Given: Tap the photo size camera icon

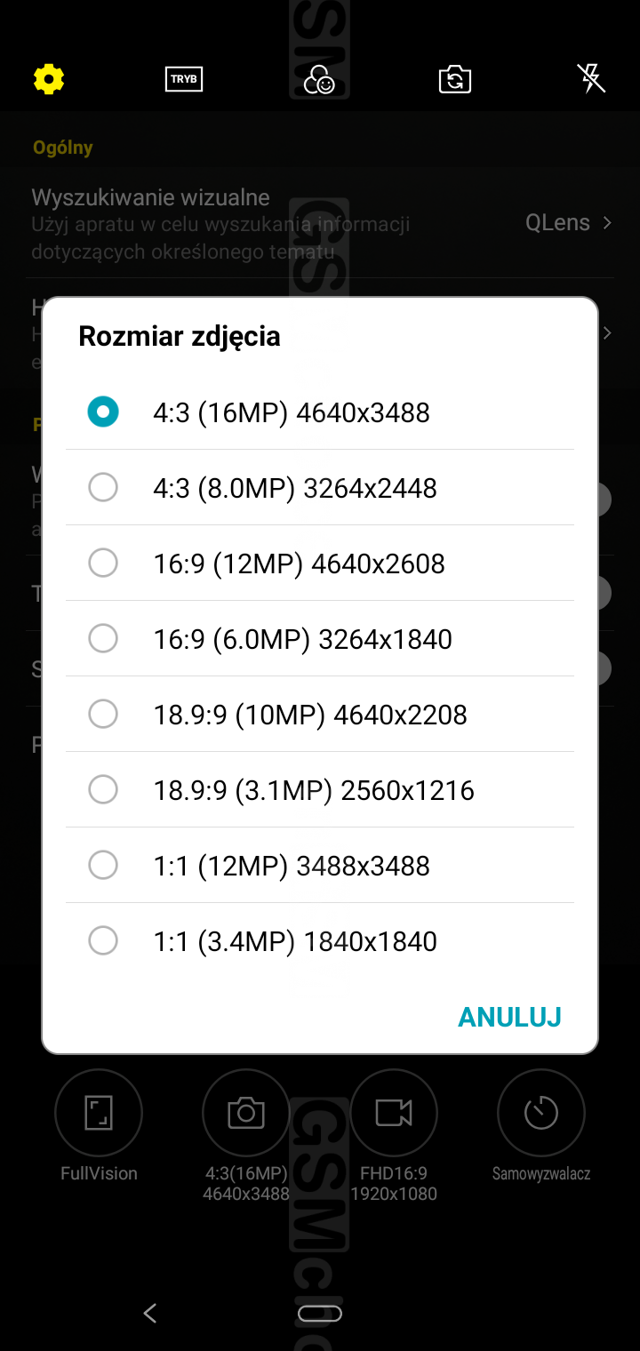Looking at the screenshot, I should coord(246,1113).
